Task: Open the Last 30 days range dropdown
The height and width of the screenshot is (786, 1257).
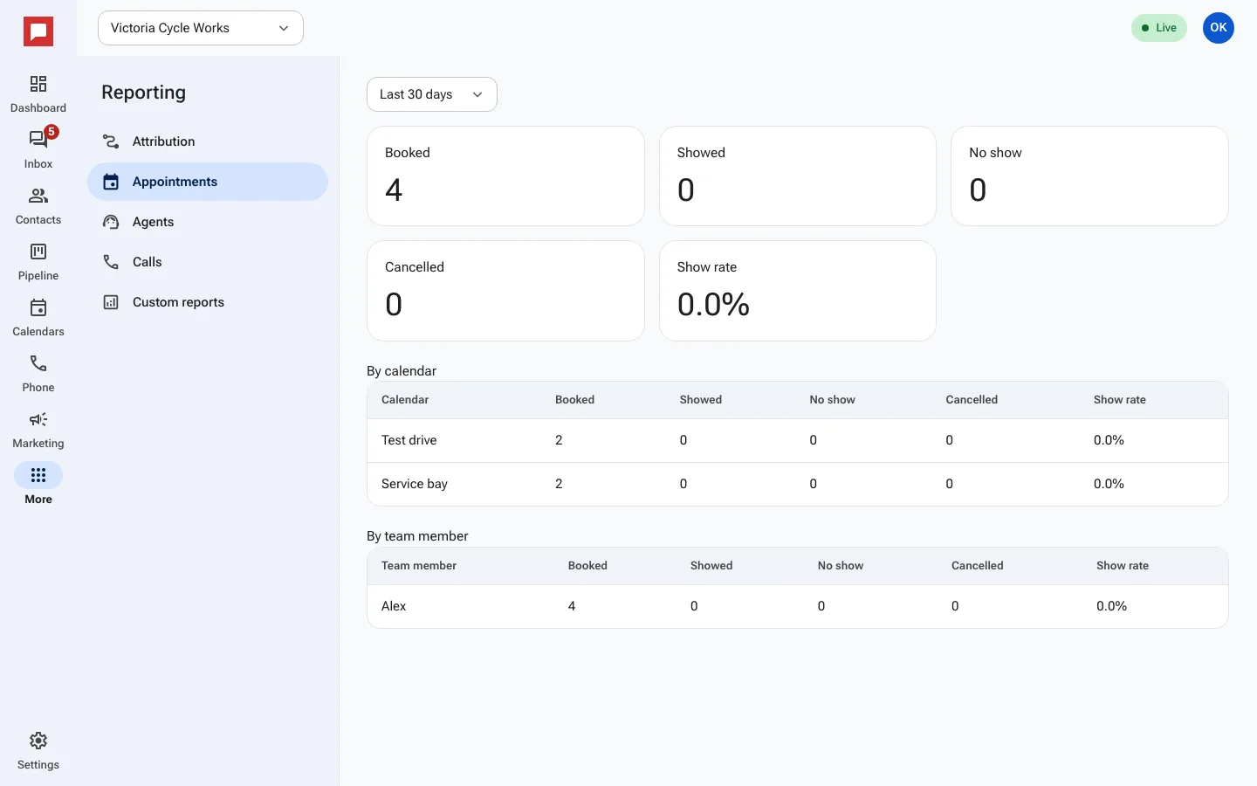Action: 432,94
